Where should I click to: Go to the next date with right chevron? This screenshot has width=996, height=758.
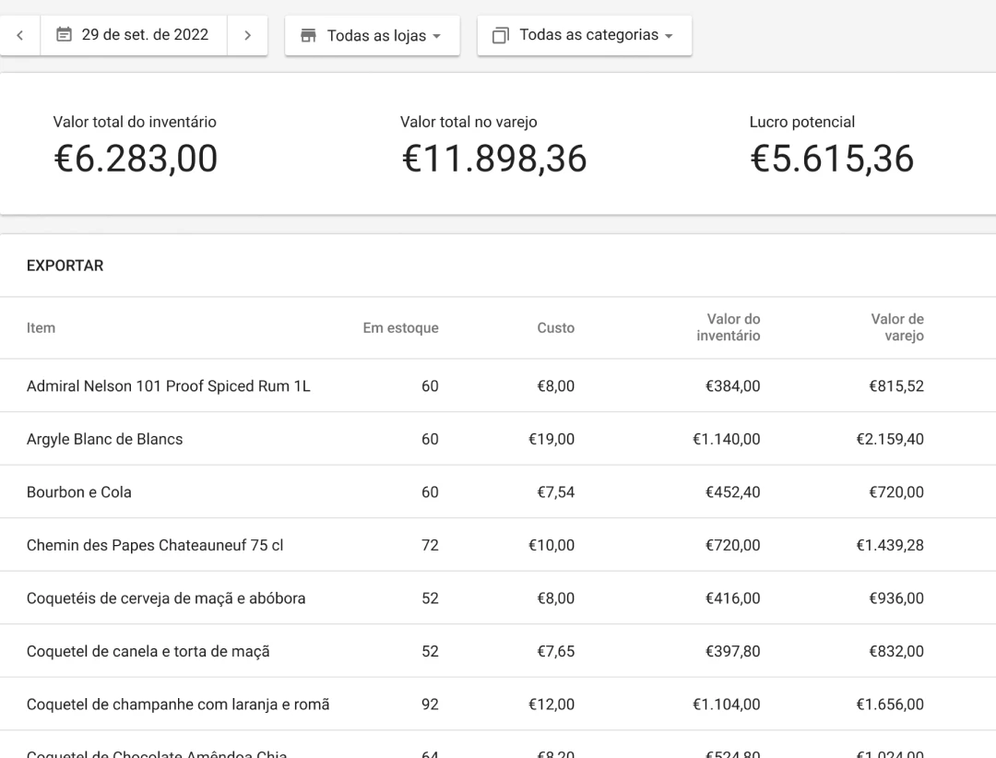pyautogui.click(x=247, y=36)
